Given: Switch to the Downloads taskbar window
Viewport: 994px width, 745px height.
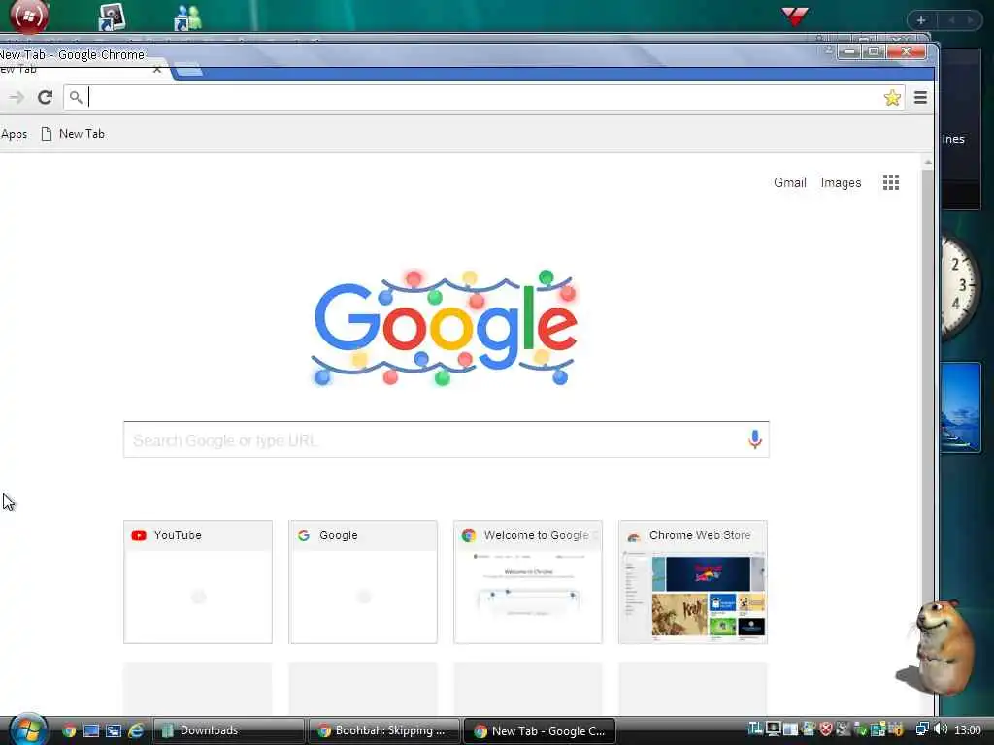Looking at the screenshot, I should pos(228,730).
